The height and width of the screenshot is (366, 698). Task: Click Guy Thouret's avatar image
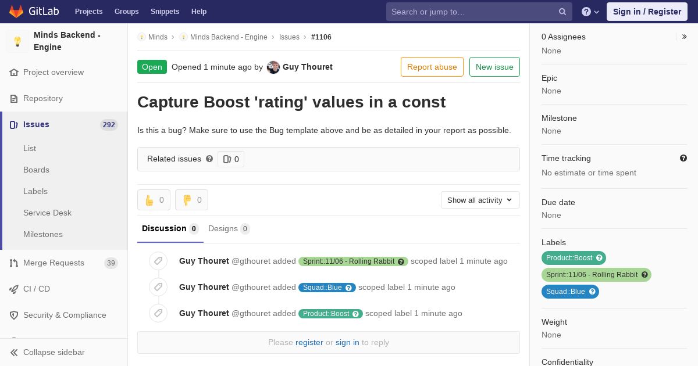point(273,67)
